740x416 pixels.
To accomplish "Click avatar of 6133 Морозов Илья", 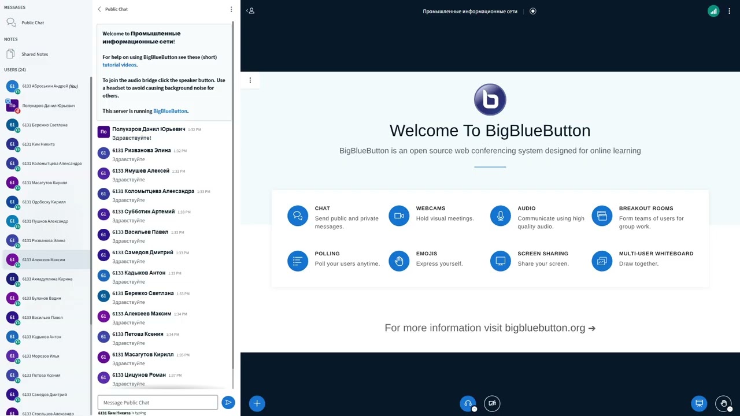I will [x=12, y=356].
